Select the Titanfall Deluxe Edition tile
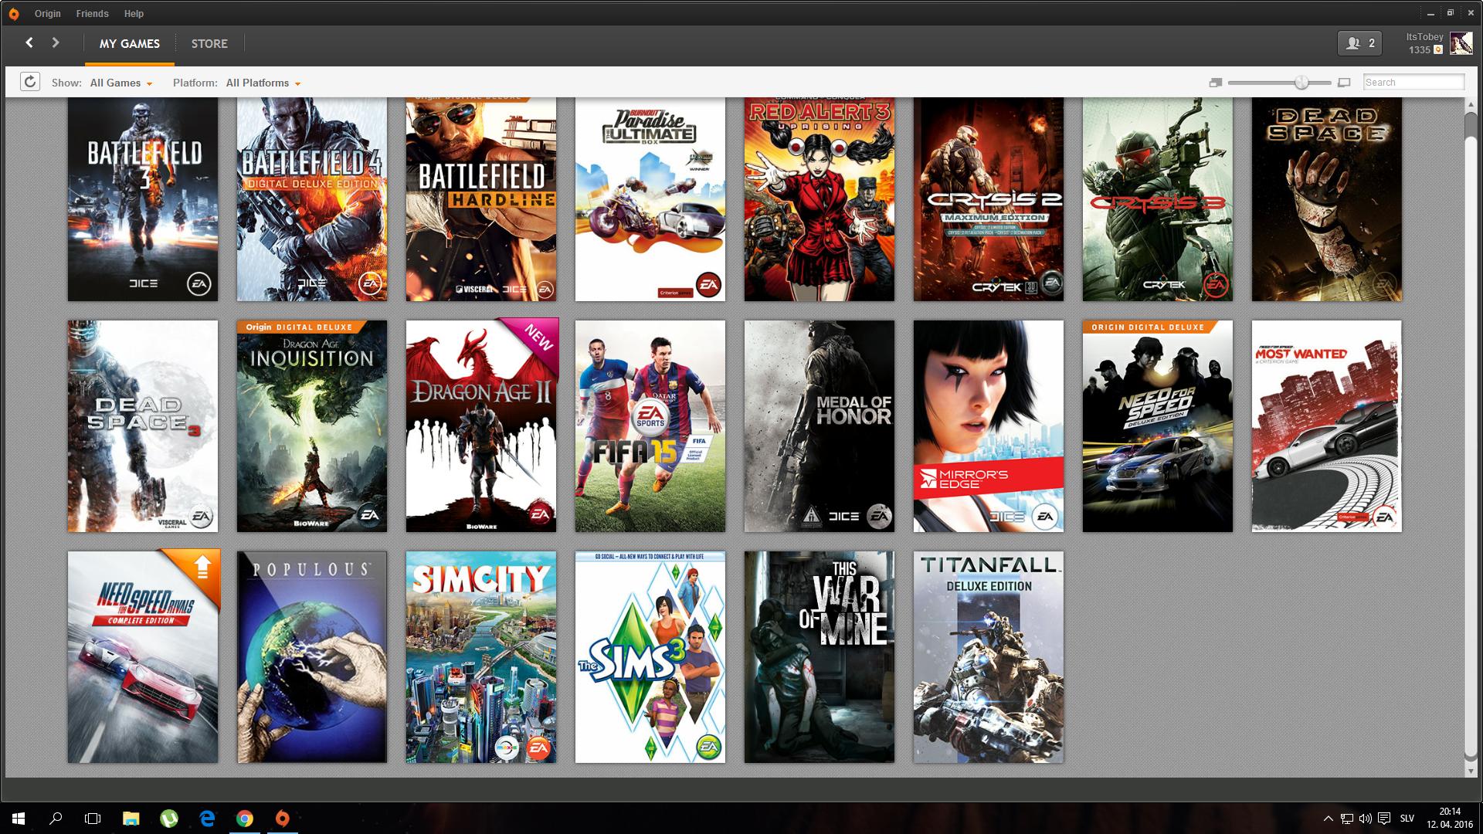Viewport: 1483px width, 834px height. tap(989, 656)
